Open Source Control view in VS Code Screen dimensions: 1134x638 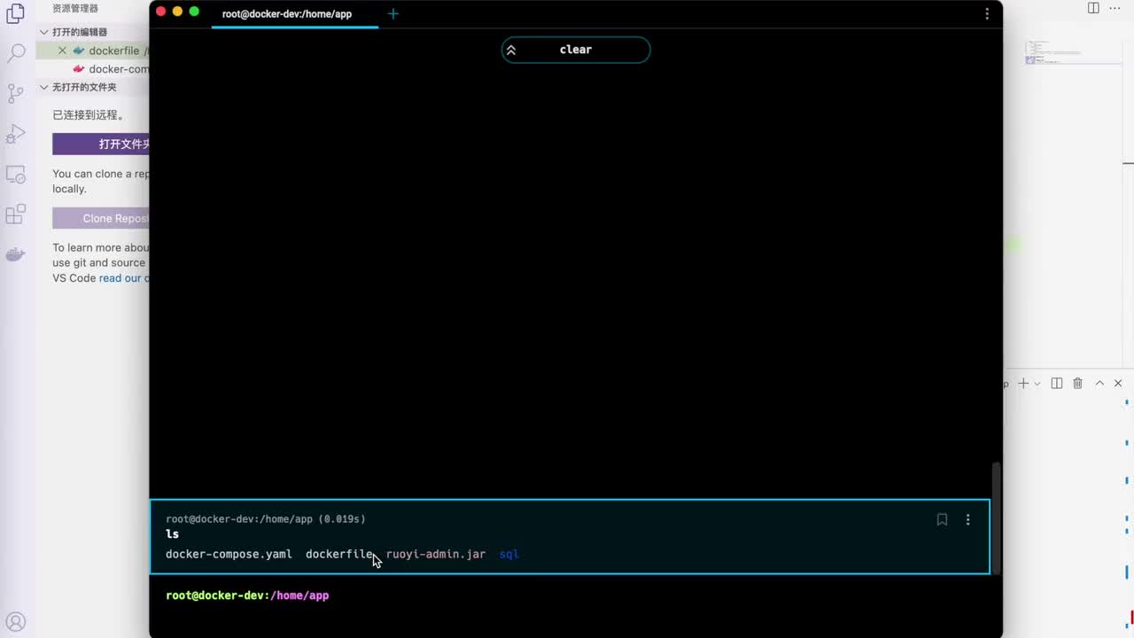coord(16,93)
